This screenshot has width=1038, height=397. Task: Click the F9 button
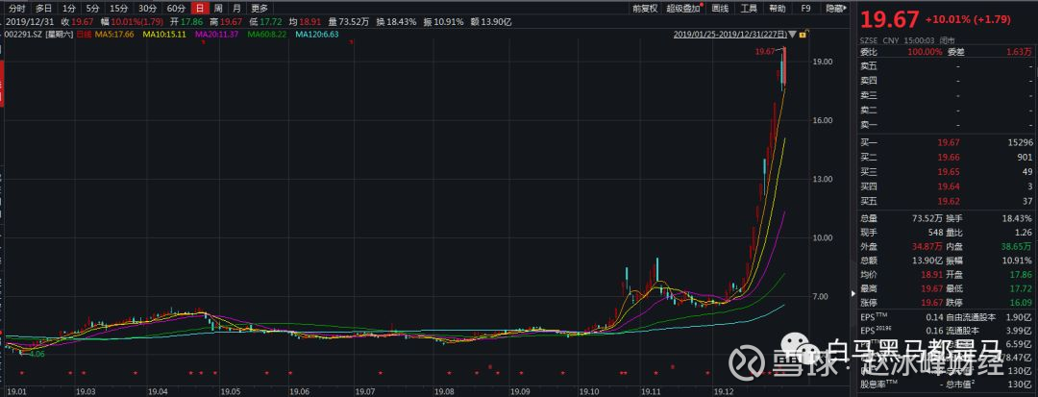click(805, 9)
